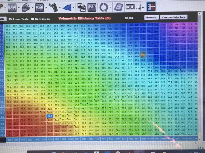
Task: Enable the Conversion checkbox
Action: pyautogui.click(x=33, y=19)
